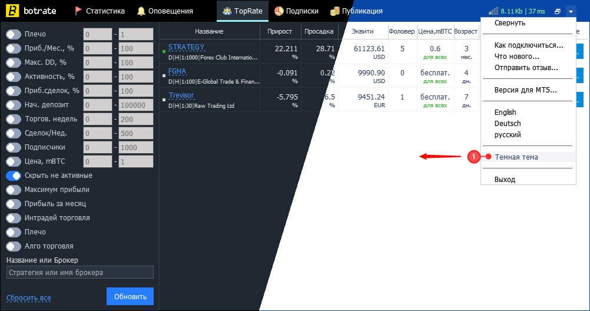Sort by the Возраст column header
The height and width of the screenshot is (311, 590).
466,31
